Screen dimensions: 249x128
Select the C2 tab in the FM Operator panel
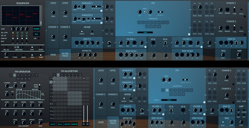[x=29, y=78]
